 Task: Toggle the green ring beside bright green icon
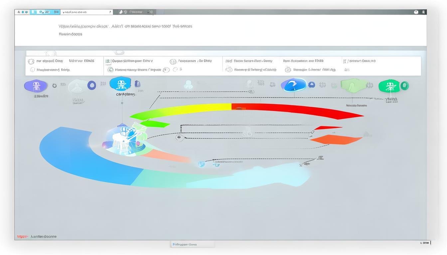pos(404,86)
